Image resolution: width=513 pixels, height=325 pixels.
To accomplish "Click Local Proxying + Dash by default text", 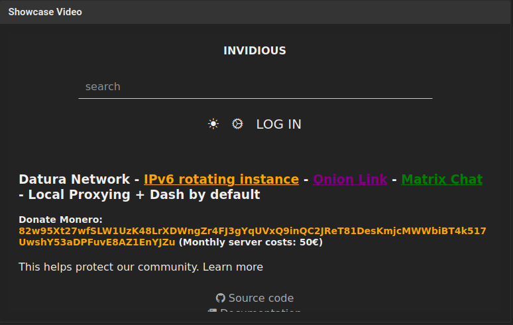I will [144, 195].
